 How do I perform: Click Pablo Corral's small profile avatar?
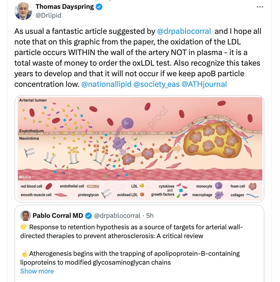tap(26, 216)
